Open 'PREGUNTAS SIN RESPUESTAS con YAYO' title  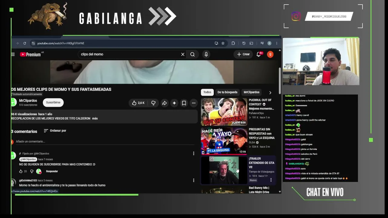click(x=261, y=134)
